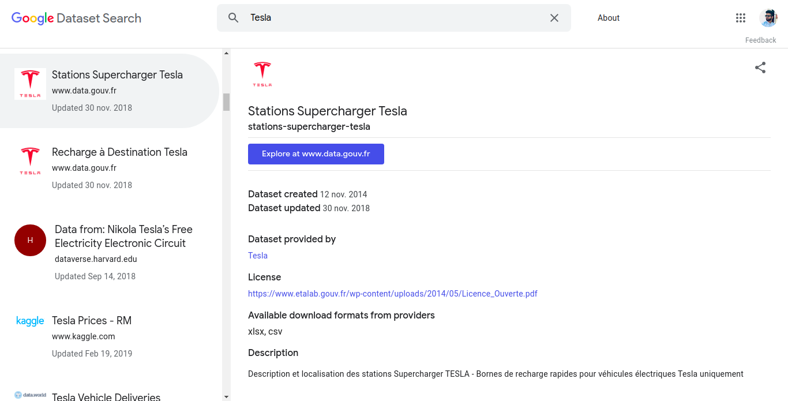Click Explore at www.data.gouv.fr button
The width and height of the screenshot is (788, 401).
[316, 154]
